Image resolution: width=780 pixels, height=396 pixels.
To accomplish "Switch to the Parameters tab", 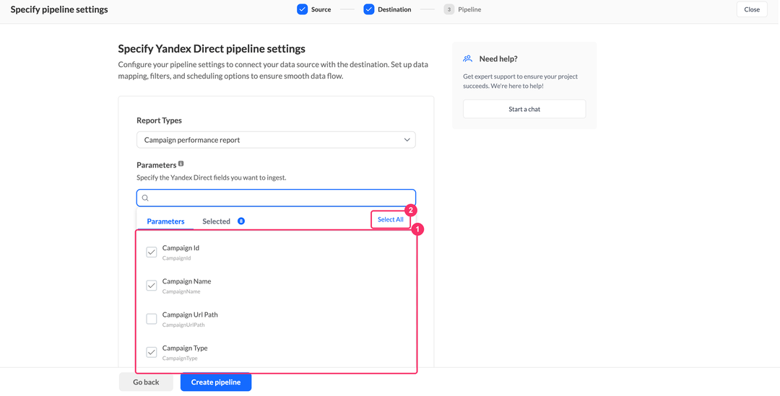I will pyautogui.click(x=165, y=221).
